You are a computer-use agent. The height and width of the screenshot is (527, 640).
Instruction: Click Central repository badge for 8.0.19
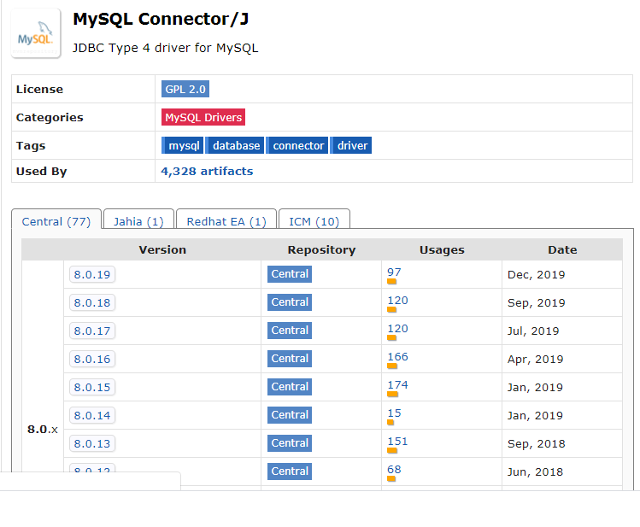[x=290, y=273]
